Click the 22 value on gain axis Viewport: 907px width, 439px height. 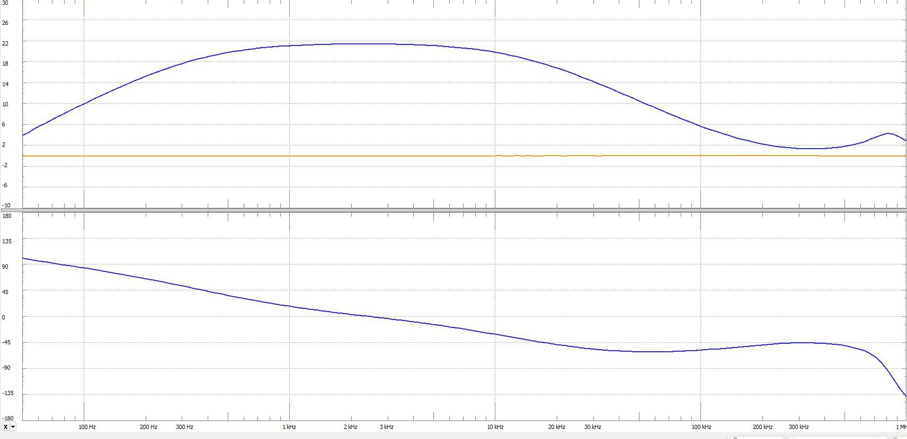pos(5,43)
